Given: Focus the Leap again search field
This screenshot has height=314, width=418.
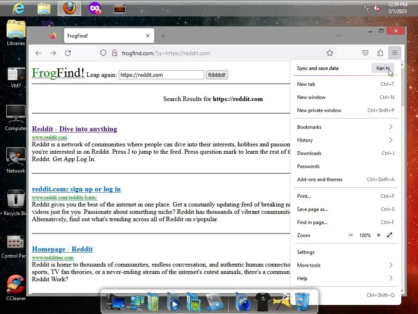Looking at the screenshot, I should coord(161,75).
